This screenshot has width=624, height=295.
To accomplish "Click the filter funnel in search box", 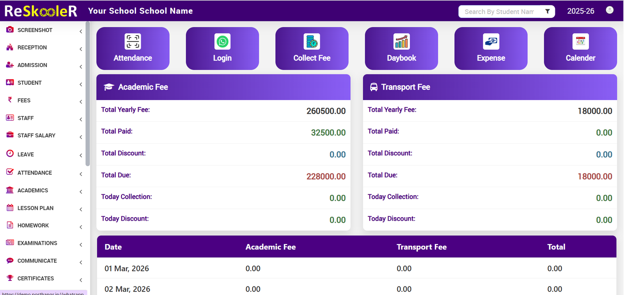I will coord(548,12).
